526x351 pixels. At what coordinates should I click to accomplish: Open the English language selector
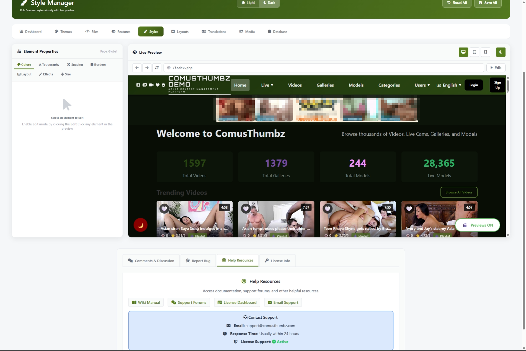tap(449, 85)
